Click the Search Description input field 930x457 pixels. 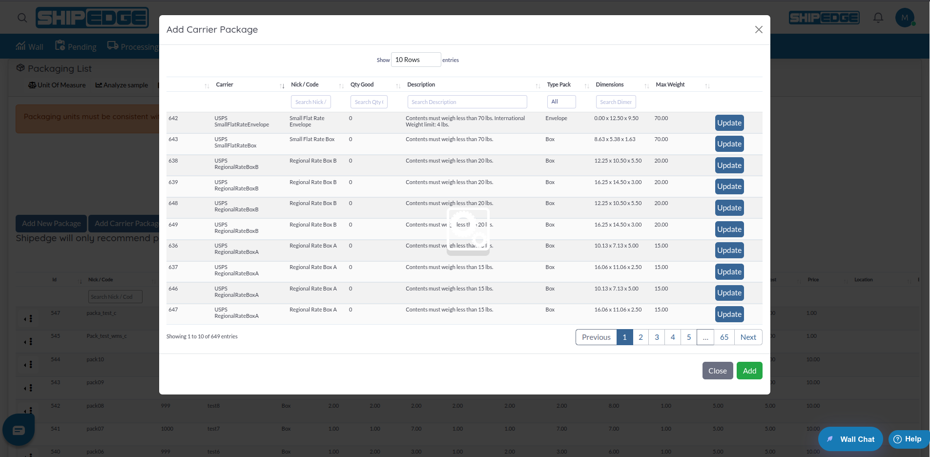[467, 102]
